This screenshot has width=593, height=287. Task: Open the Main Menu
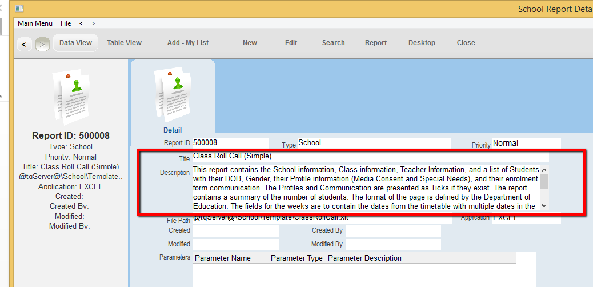(x=35, y=23)
